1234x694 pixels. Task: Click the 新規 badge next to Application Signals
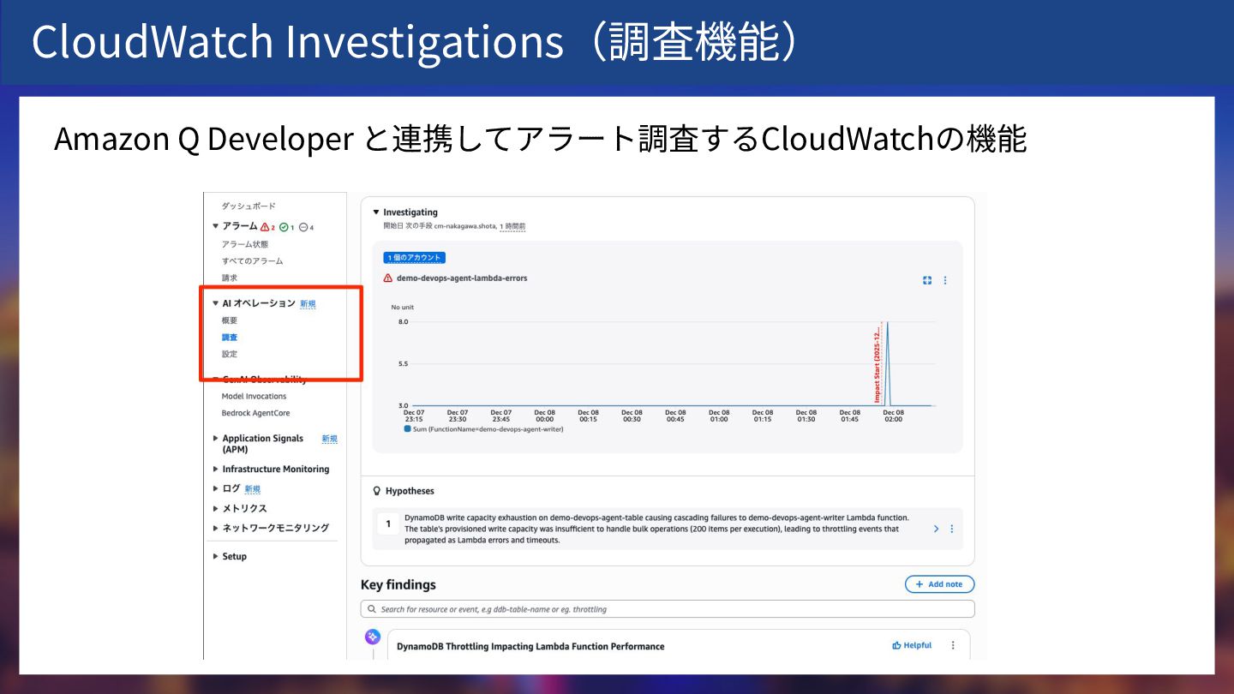coord(329,439)
